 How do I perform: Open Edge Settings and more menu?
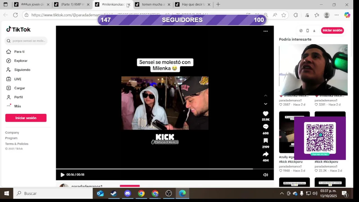[337, 15]
